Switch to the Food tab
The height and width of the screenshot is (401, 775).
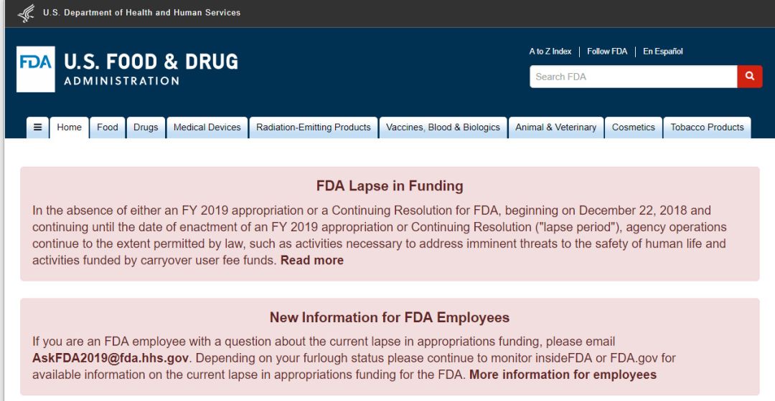pos(108,127)
